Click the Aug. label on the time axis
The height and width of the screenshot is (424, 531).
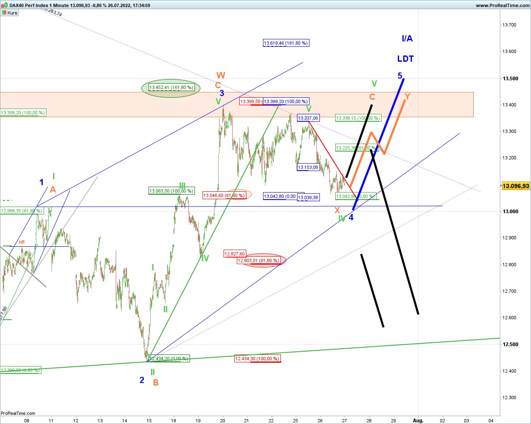[x=418, y=421]
